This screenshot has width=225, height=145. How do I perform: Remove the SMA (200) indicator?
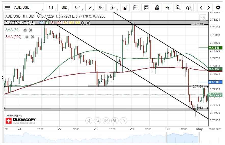tap(33, 37)
